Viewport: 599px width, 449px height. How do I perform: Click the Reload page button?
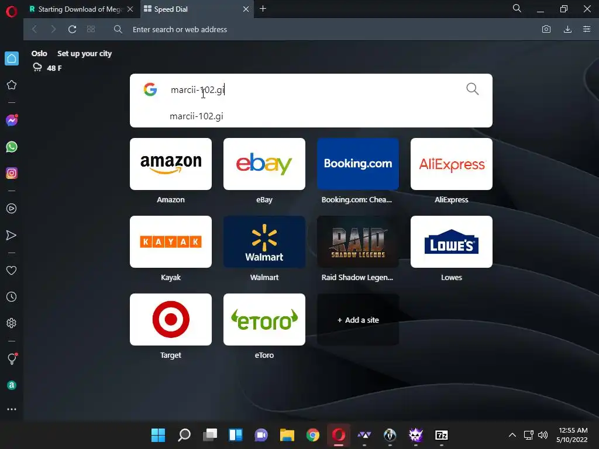72,29
